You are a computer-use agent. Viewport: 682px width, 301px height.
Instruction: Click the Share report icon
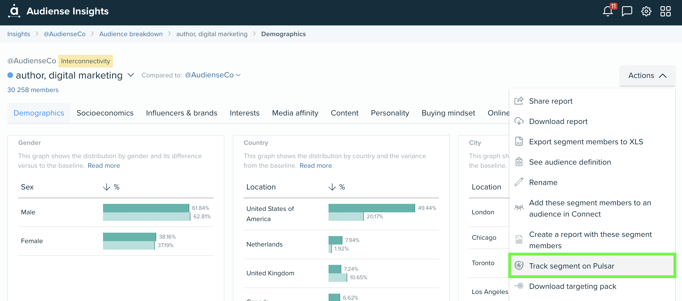click(x=519, y=101)
